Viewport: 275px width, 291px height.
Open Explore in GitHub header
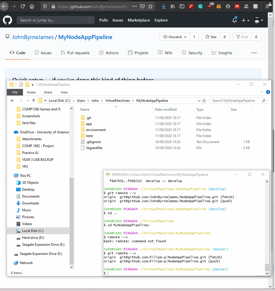click(161, 20)
